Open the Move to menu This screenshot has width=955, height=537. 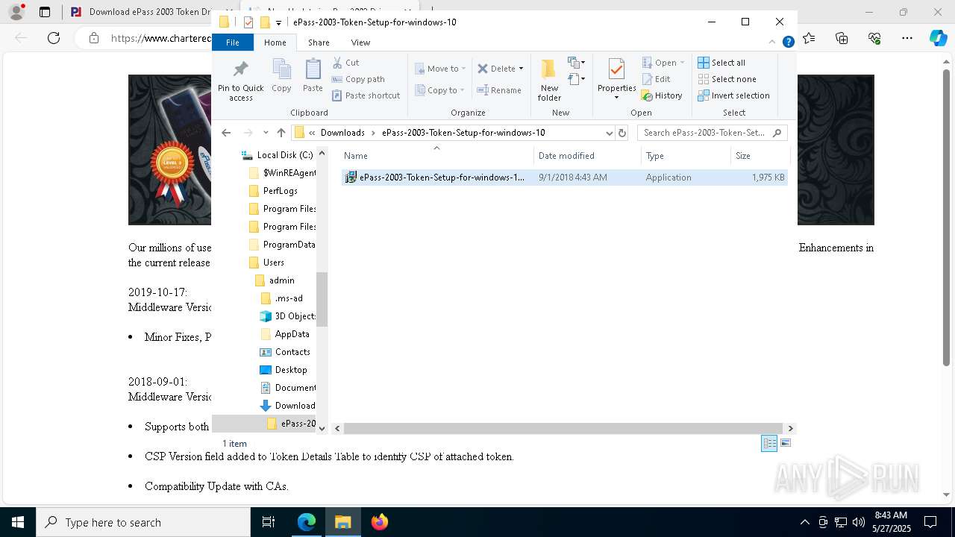[440, 69]
